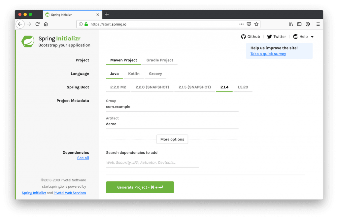Select Spring Boot 2.1.5 (SNAPSHOT)
This screenshot has width=338, height=219.
coord(195,87)
